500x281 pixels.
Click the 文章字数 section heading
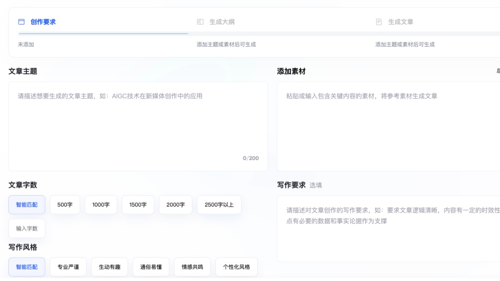(x=23, y=185)
